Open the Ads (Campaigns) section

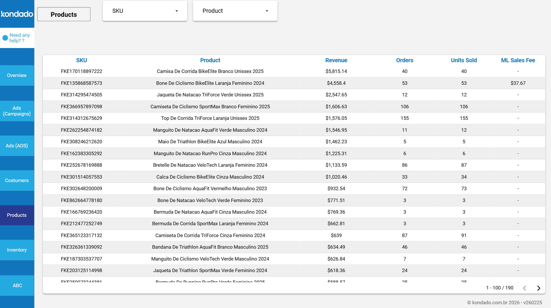(17, 111)
